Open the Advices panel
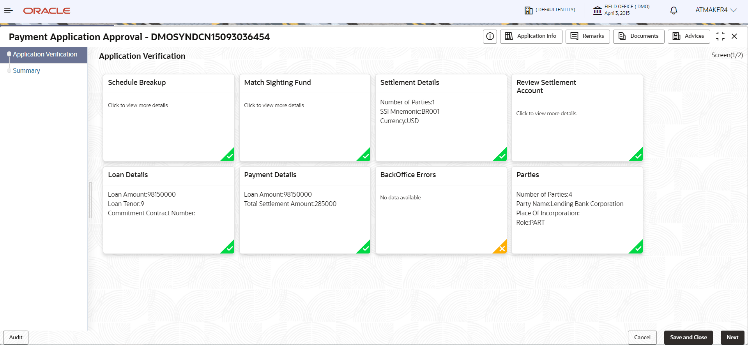 click(x=688, y=36)
